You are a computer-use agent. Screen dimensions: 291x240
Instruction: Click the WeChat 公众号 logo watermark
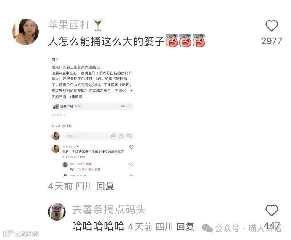coord(207,228)
